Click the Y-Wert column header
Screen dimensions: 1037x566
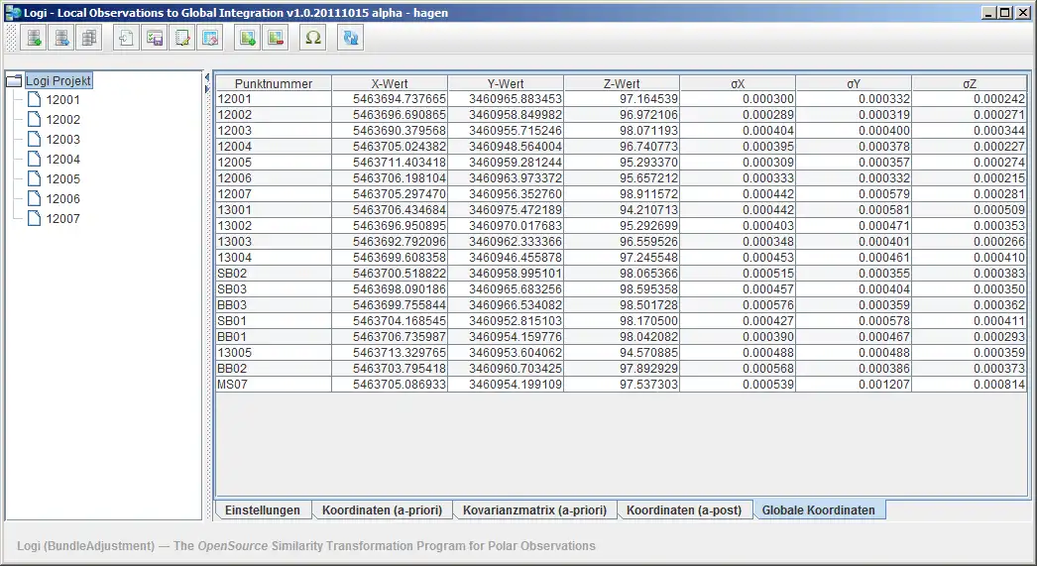coord(506,84)
